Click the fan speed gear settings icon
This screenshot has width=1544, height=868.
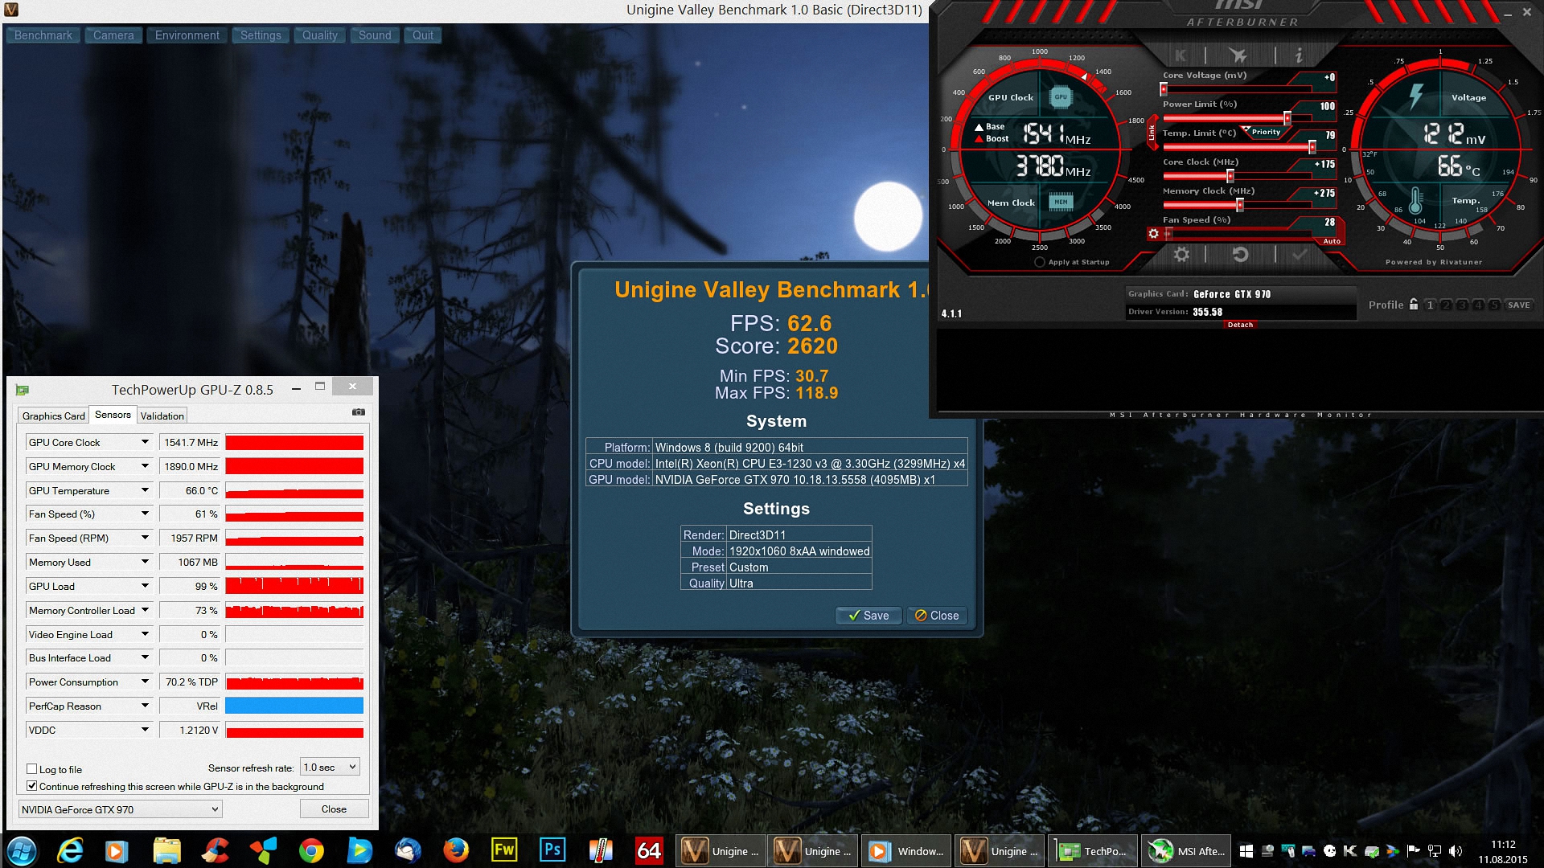coord(1153,234)
